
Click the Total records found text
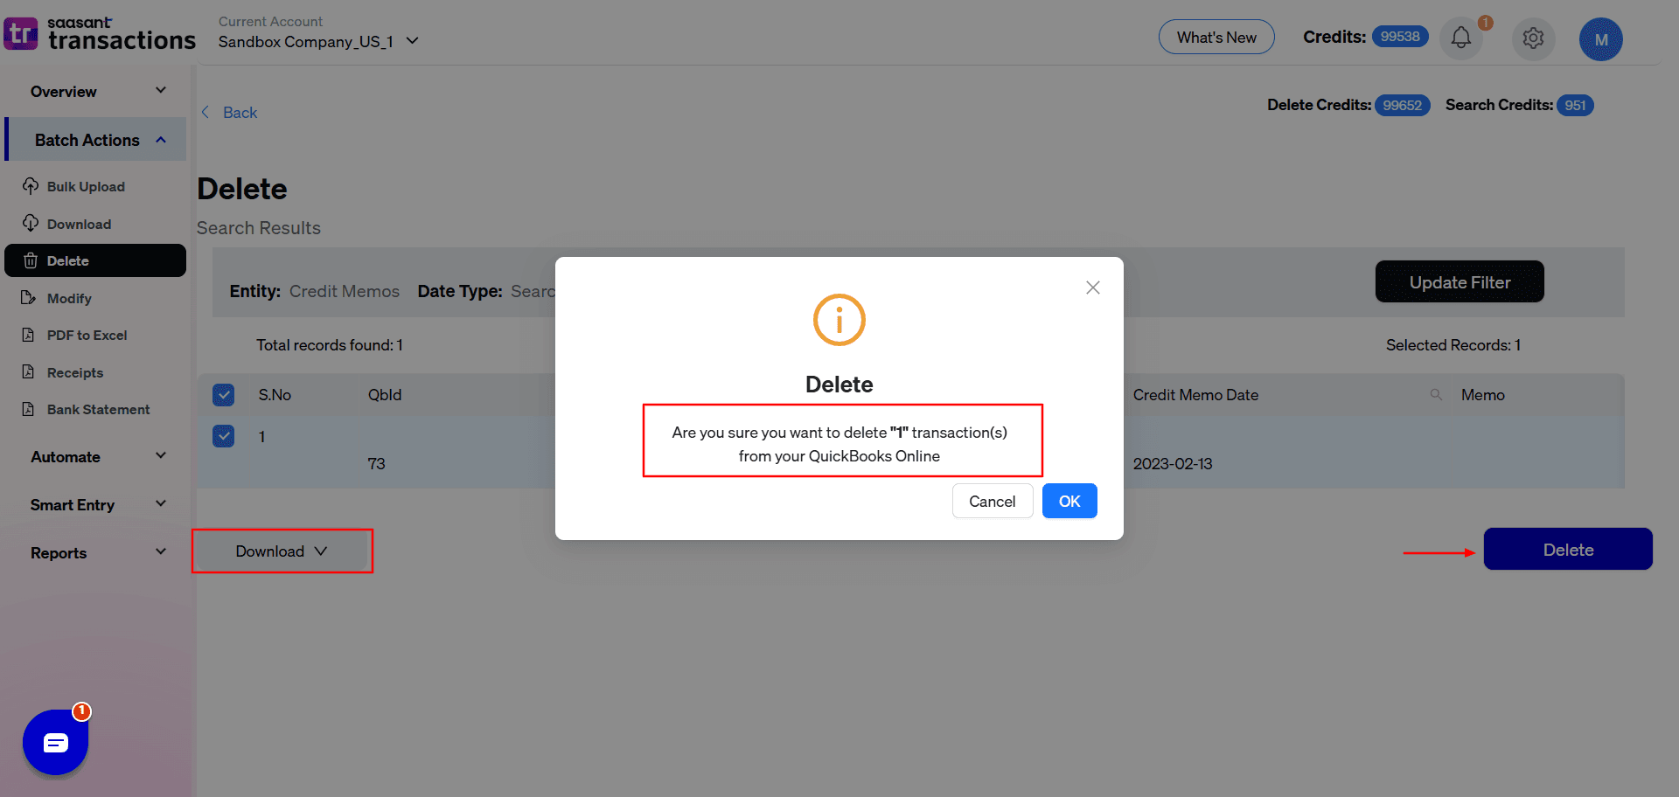click(330, 345)
